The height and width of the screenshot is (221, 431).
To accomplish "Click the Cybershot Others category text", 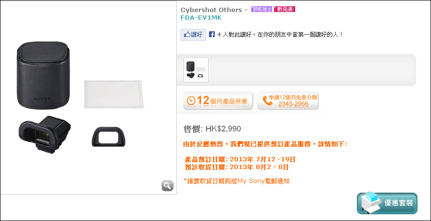I will tap(211, 10).
